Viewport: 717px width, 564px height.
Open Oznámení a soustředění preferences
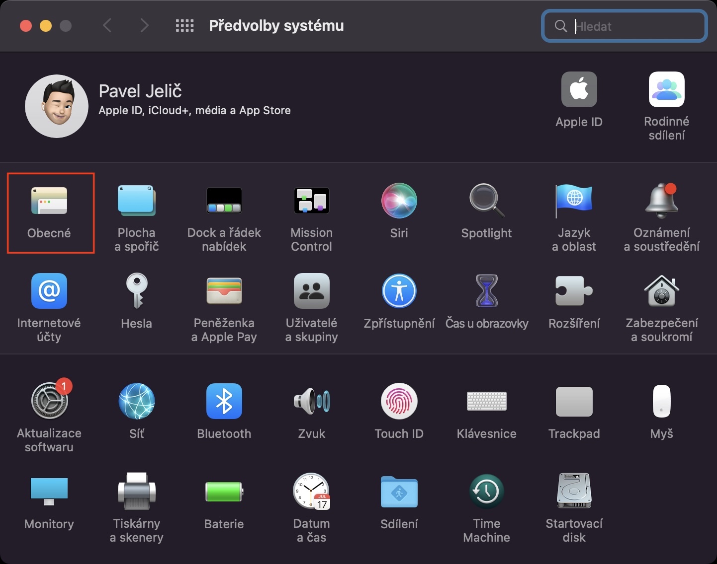[x=662, y=218]
